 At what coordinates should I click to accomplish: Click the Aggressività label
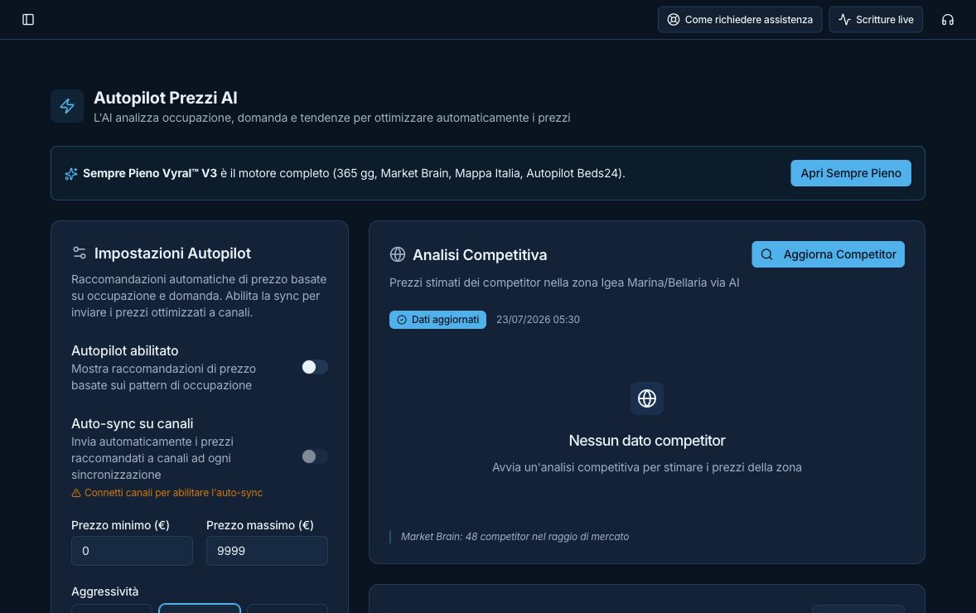[104, 591]
